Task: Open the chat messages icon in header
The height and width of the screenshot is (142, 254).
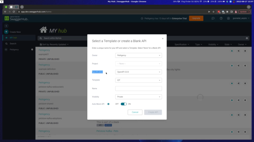Action: tap(213, 18)
